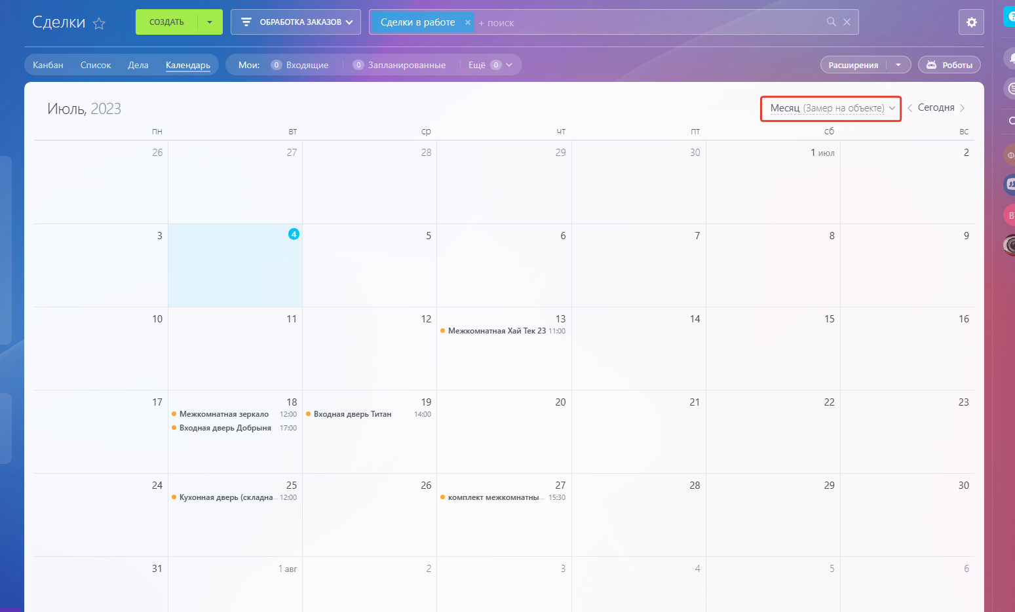Open the arrow menu next to Расширения
Screen dimensions: 1015x612
click(x=898, y=65)
